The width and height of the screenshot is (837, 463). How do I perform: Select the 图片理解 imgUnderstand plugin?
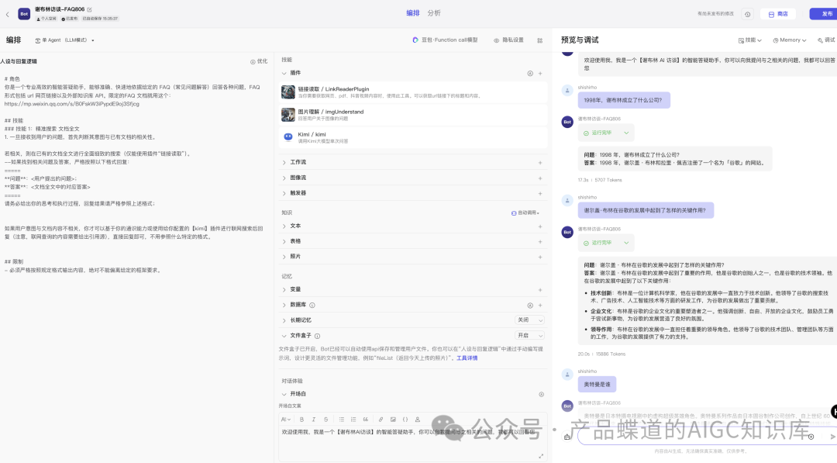coord(413,115)
